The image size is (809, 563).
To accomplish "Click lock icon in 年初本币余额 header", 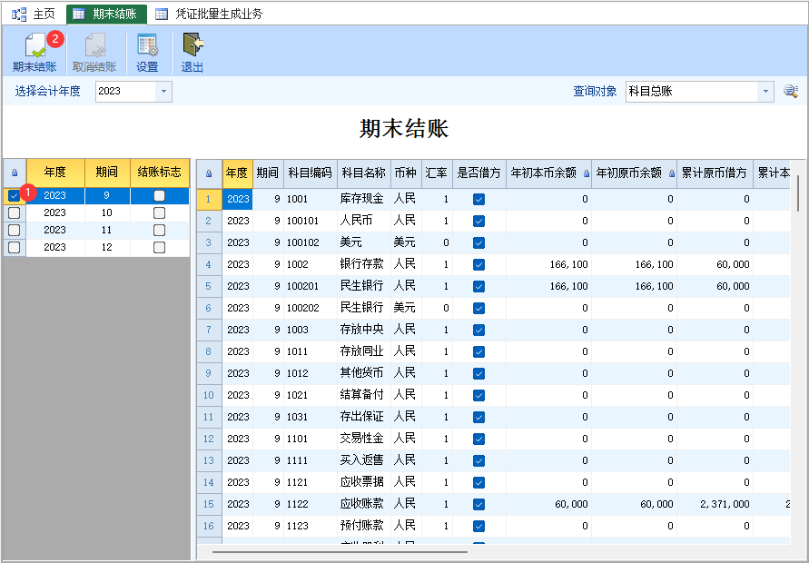I will pyautogui.click(x=586, y=173).
